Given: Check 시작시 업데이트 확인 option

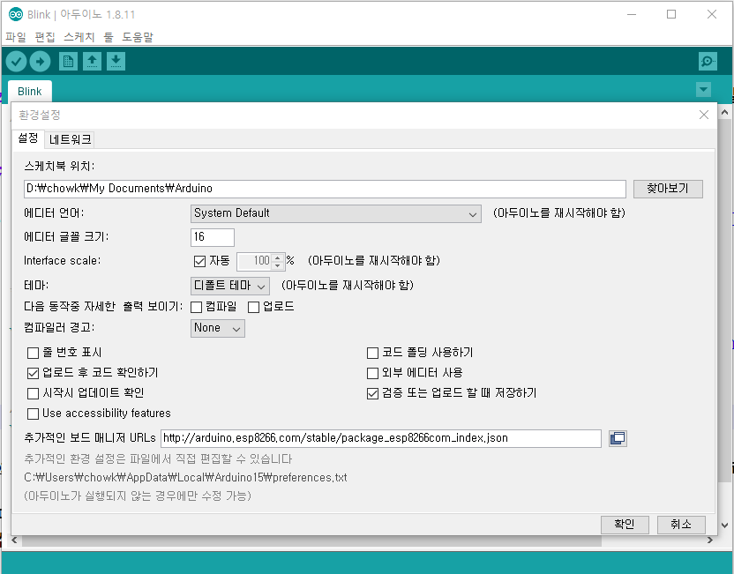Looking at the screenshot, I should pyautogui.click(x=34, y=393).
